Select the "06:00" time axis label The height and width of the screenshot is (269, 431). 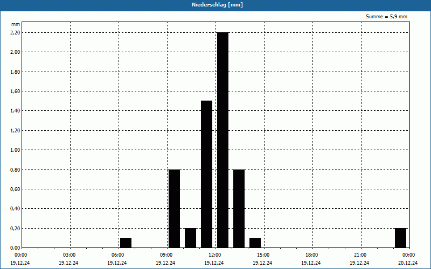click(x=118, y=255)
